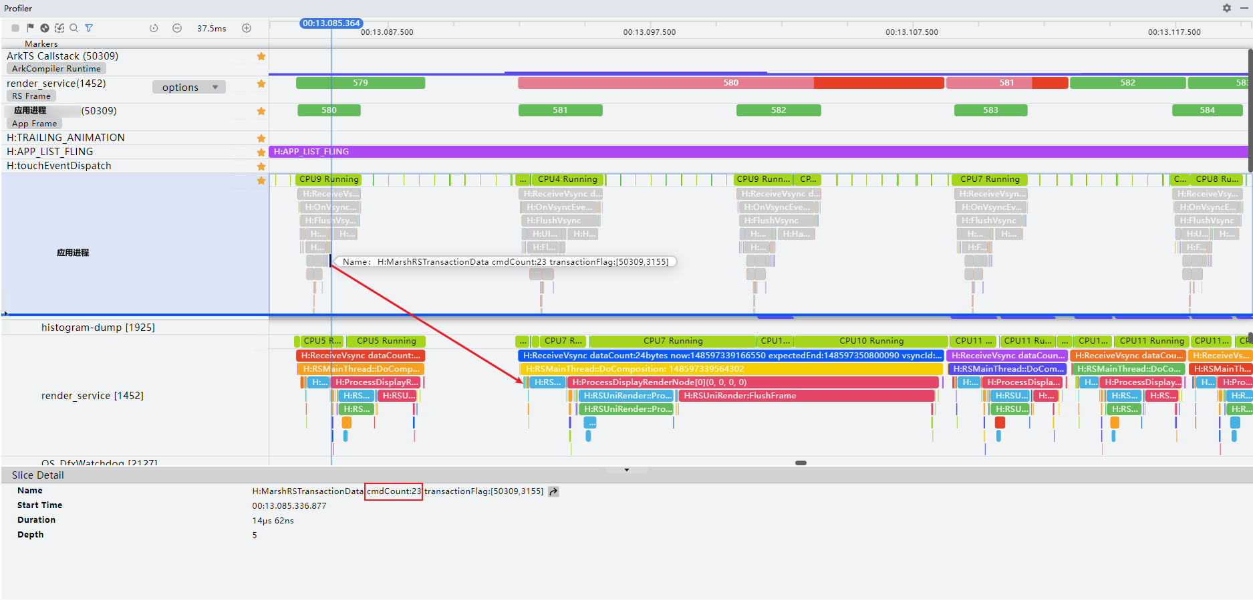
Task: Zoom out with the minus circle icon
Action: pyautogui.click(x=177, y=28)
